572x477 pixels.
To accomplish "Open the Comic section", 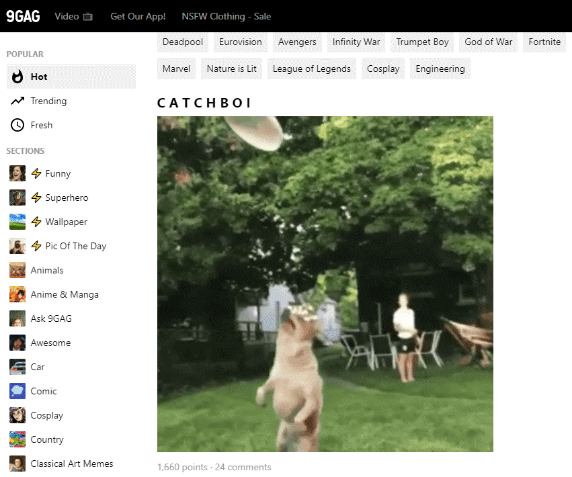I will pos(44,391).
